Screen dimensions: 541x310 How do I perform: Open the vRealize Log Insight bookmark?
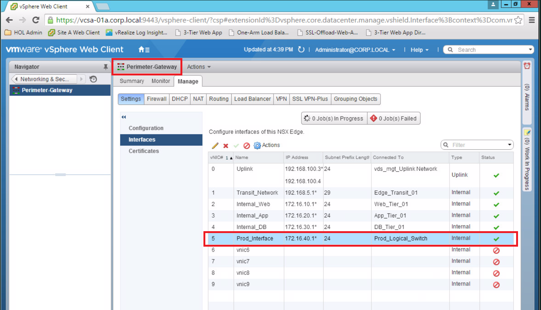coord(136,32)
